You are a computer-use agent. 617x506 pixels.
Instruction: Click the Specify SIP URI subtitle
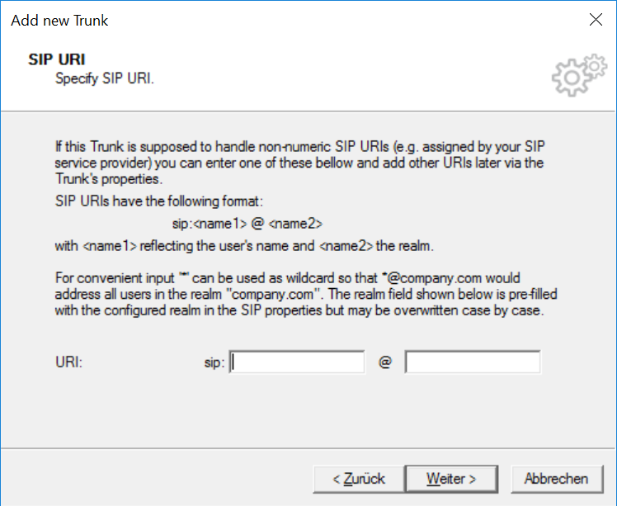tap(104, 78)
